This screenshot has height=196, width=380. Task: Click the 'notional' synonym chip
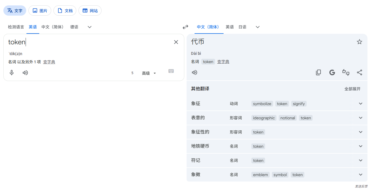[x=288, y=118]
